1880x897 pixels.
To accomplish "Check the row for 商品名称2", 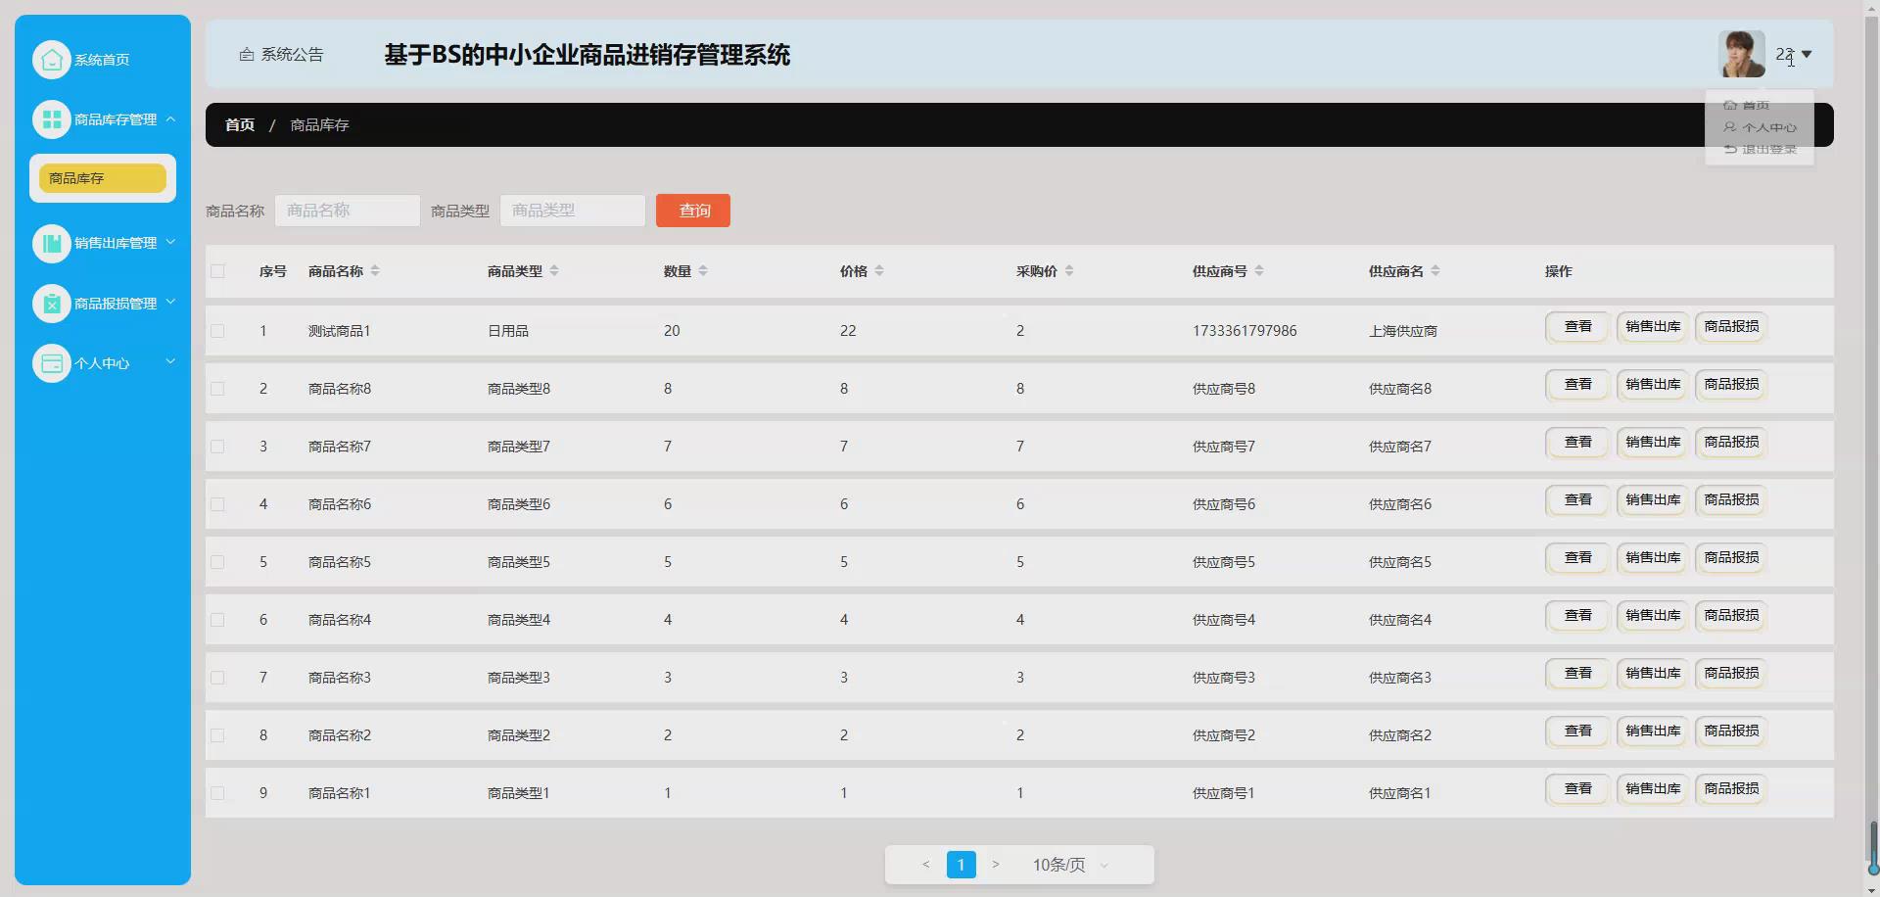I will pyautogui.click(x=217, y=735).
